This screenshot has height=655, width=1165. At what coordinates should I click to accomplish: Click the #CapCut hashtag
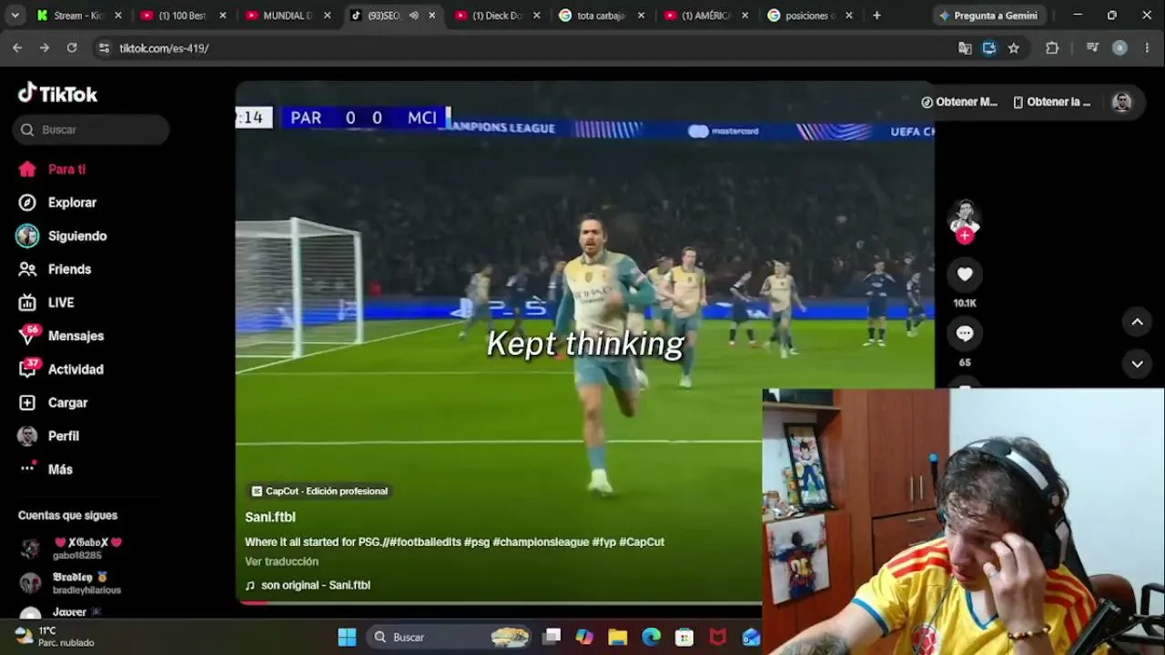pos(642,542)
